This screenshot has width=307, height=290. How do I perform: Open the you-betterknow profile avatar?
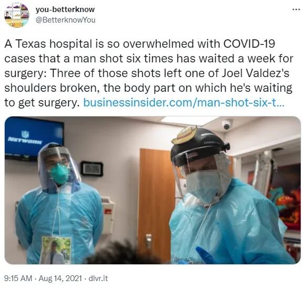pos(17,15)
